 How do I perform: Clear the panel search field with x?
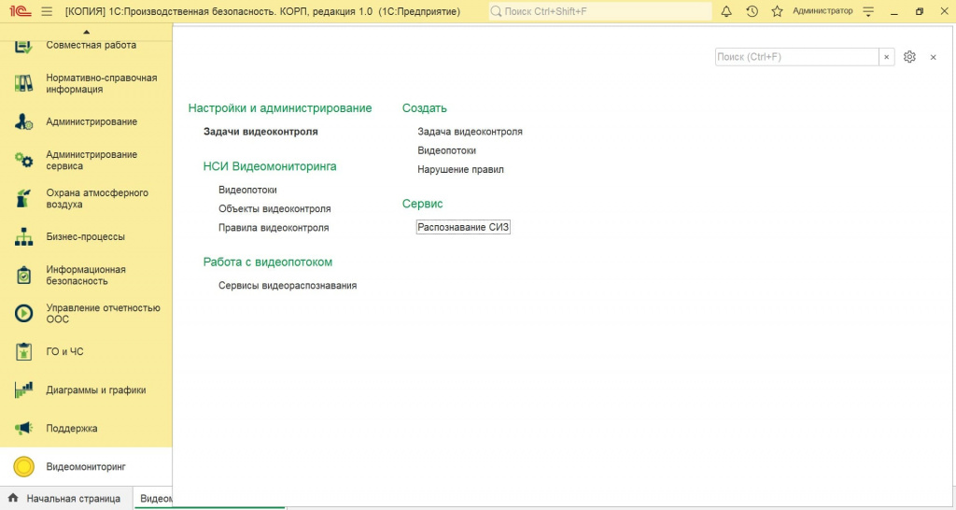887,57
